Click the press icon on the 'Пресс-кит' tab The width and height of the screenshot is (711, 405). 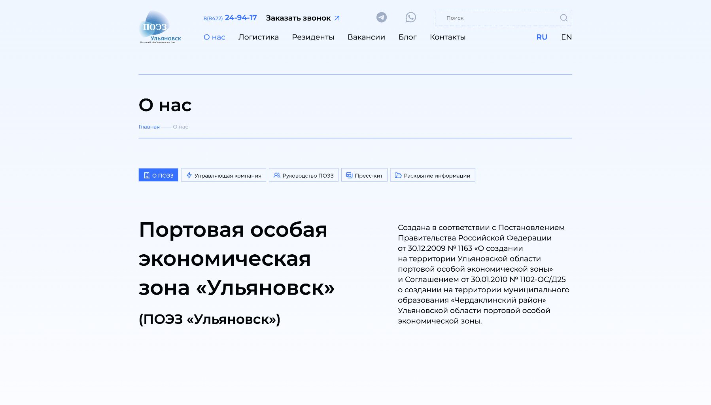pyautogui.click(x=349, y=175)
